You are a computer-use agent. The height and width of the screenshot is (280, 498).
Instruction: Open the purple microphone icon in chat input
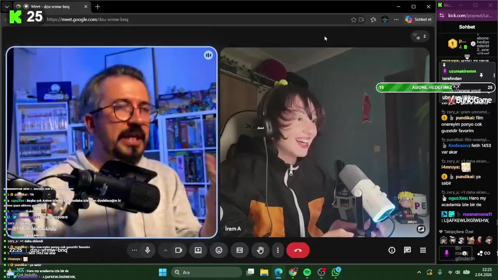point(446,253)
